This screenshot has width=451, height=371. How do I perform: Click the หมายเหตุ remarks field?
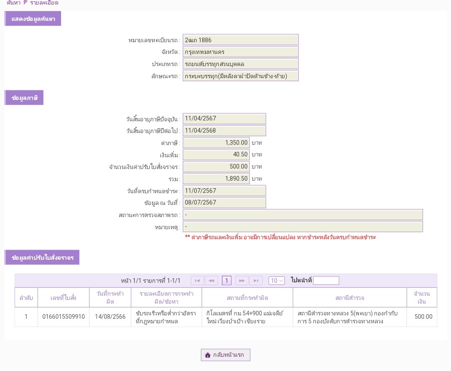[303, 227]
